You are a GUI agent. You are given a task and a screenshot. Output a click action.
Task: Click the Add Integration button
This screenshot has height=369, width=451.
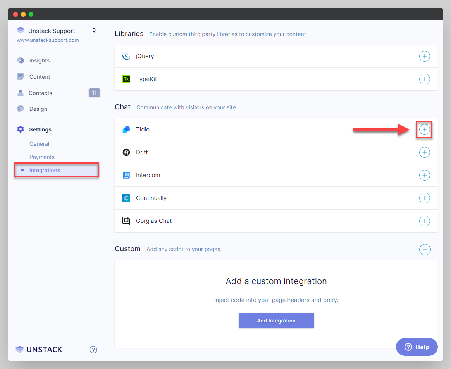coord(276,321)
